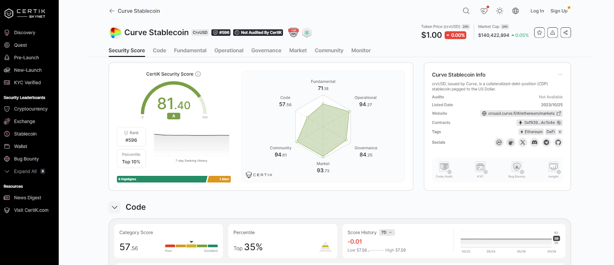The height and width of the screenshot is (265, 614).
Task: Open the Discovery sidebar item
Action: [25, 33]
